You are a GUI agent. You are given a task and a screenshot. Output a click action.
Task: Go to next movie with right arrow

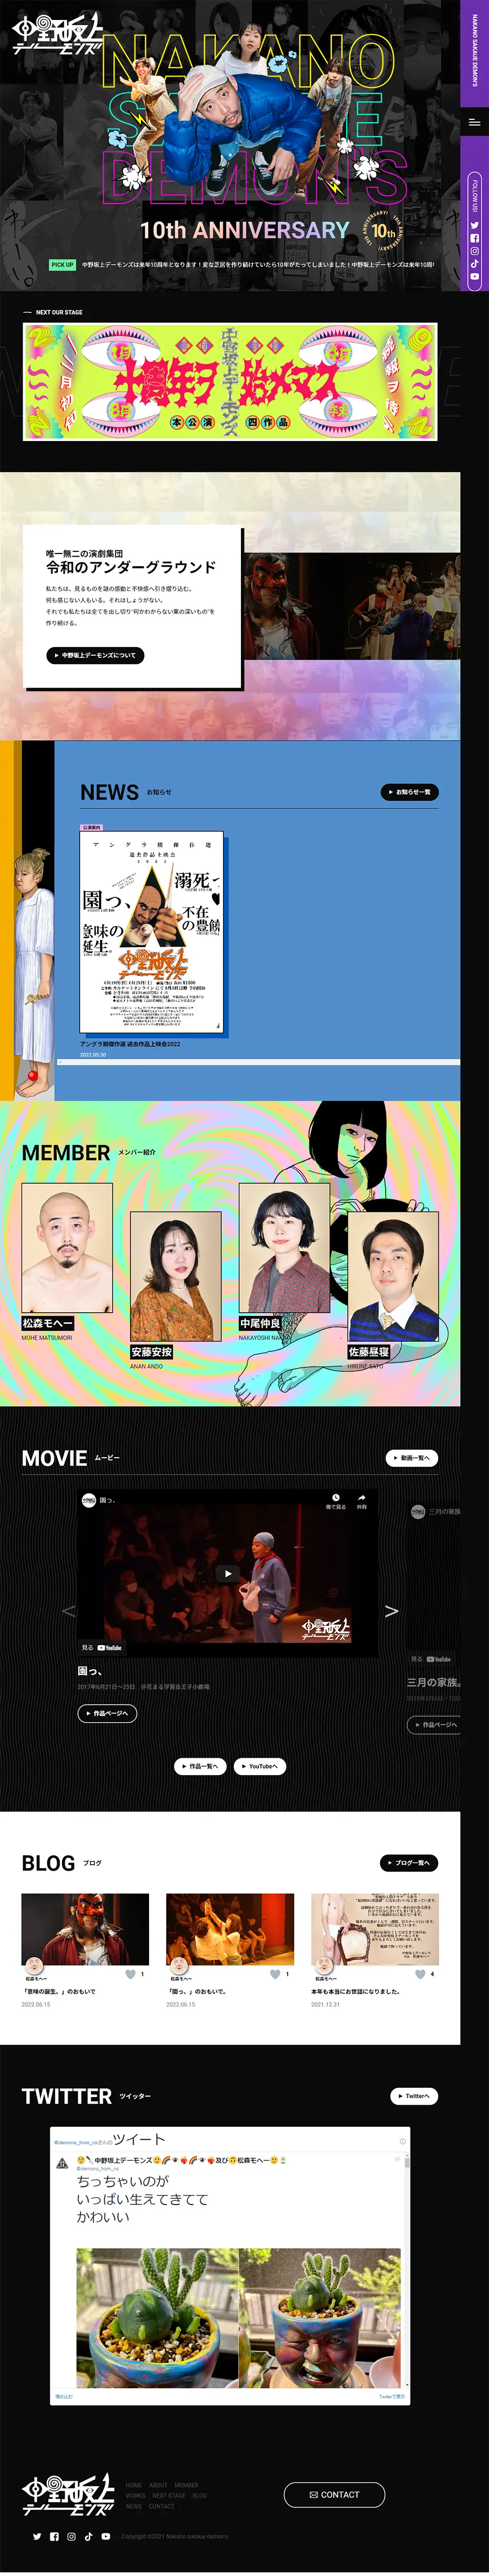point(391,1610)
